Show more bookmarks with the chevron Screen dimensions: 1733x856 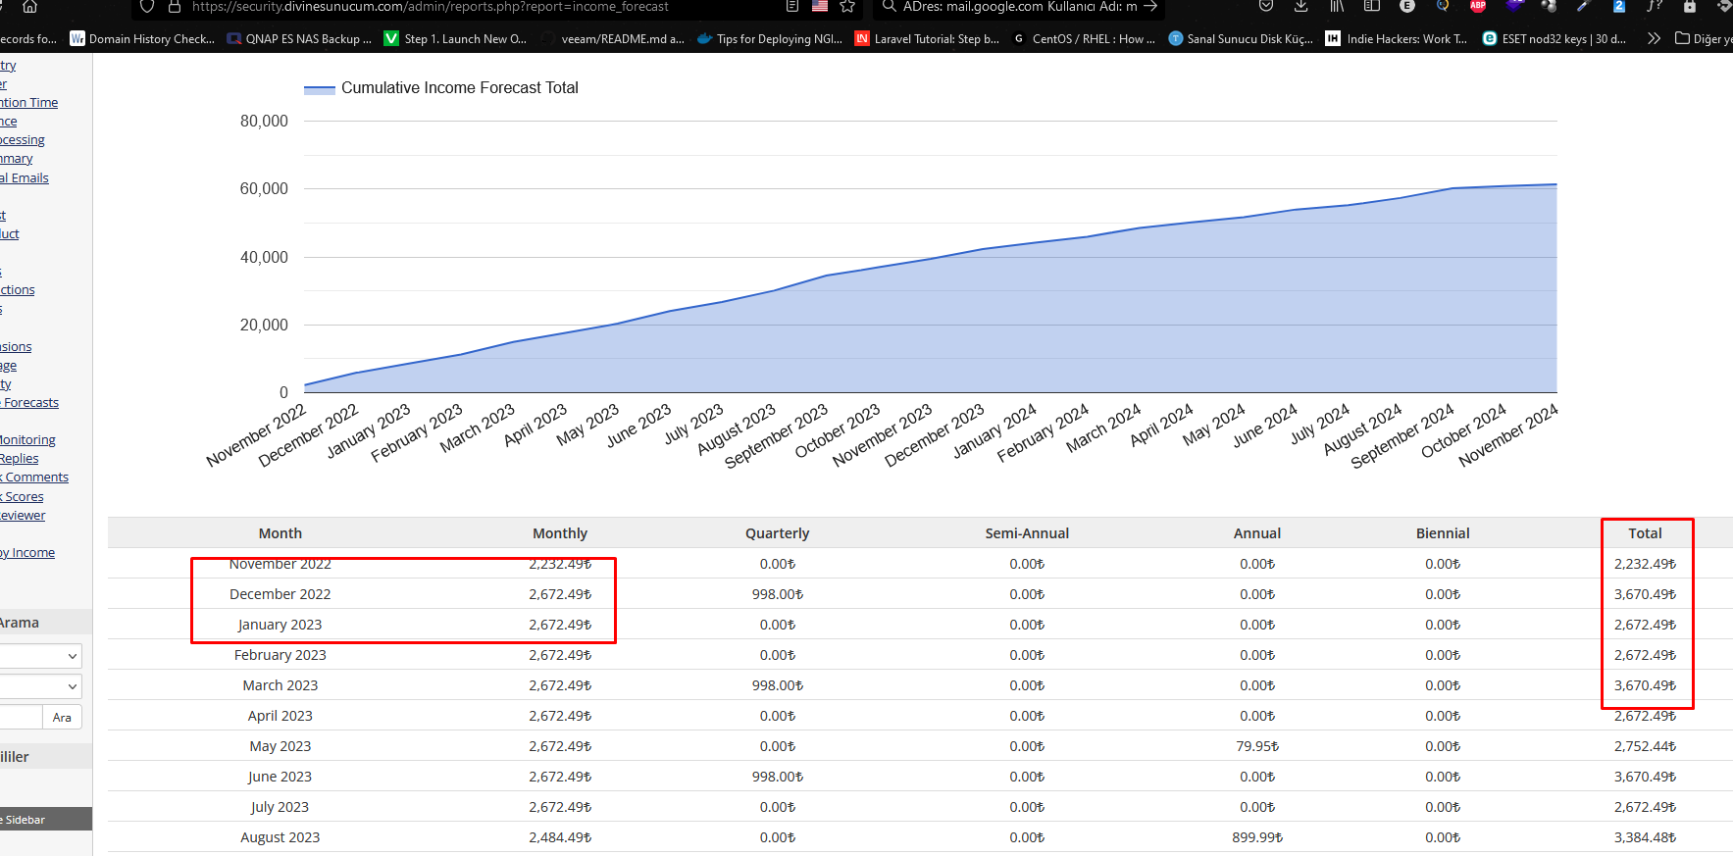[x=1654, y=39]
